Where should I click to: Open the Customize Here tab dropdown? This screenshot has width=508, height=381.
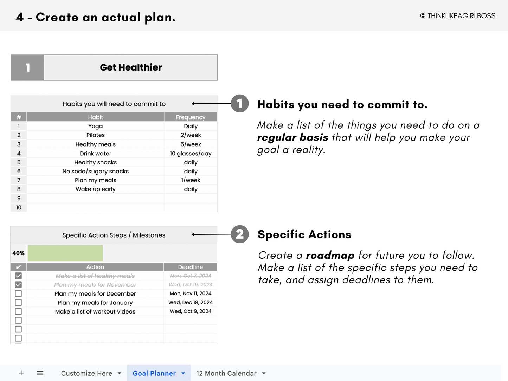pyautogui.click(x=119, y=373)
